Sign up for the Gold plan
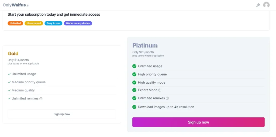This screenshot has height=137, width=276. [x=62, y=114]
